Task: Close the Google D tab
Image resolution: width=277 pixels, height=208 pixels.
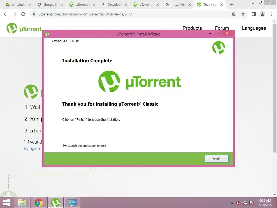Action: click(62, 5)
